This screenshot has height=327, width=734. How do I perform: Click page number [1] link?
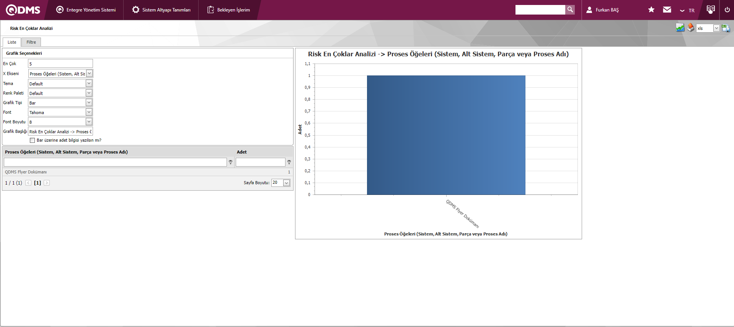(38, 183)
